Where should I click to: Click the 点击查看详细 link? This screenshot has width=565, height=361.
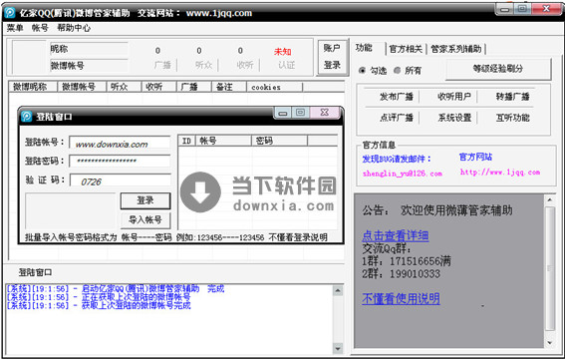pos(396,235)
